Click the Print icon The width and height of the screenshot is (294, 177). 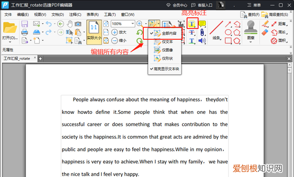point(24,32)
